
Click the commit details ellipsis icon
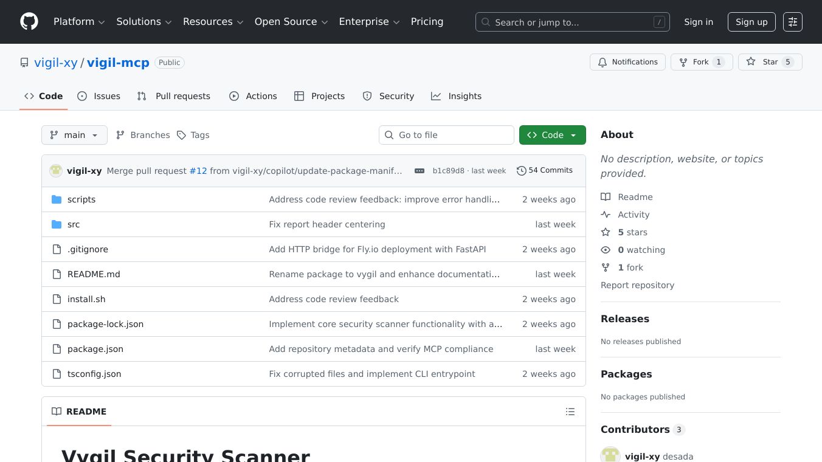click(420, 171)
